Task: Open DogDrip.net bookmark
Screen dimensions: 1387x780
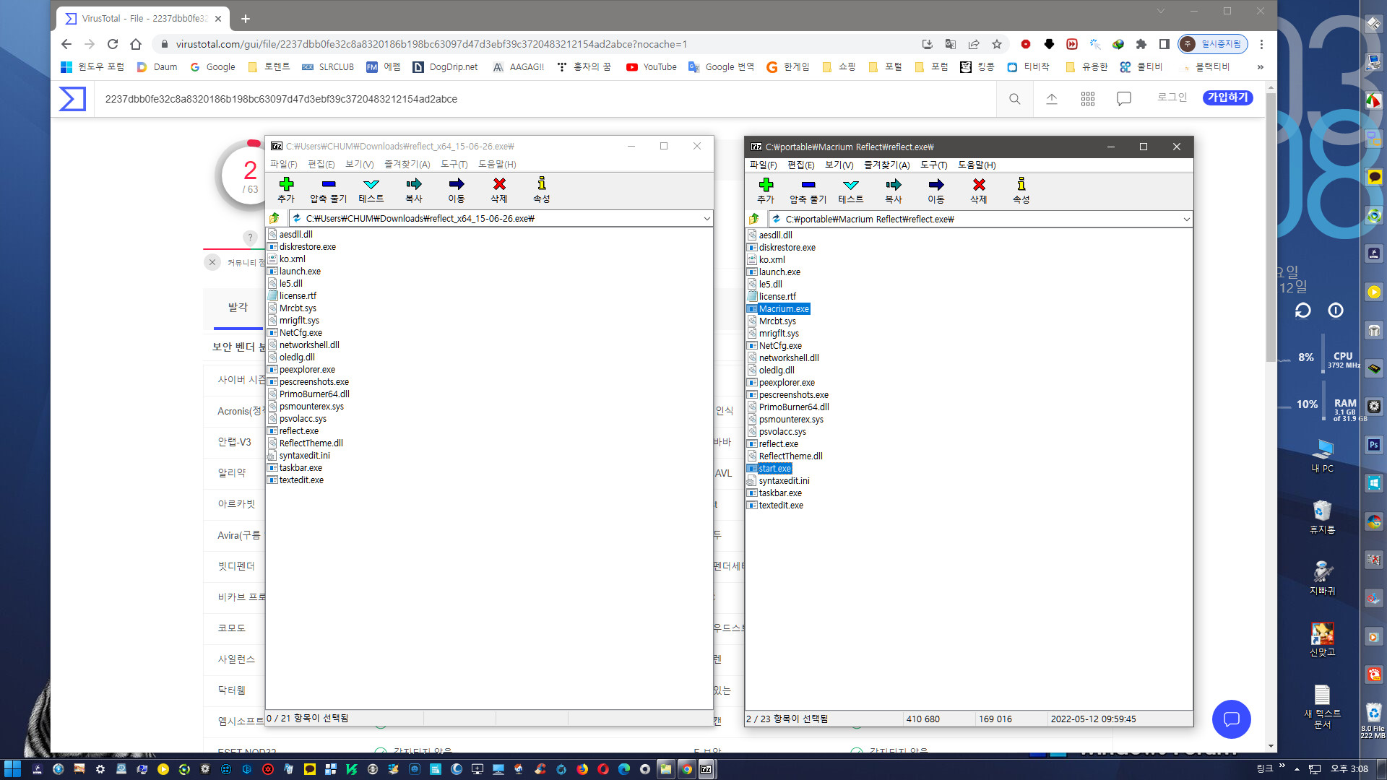Action: point(445,66)
